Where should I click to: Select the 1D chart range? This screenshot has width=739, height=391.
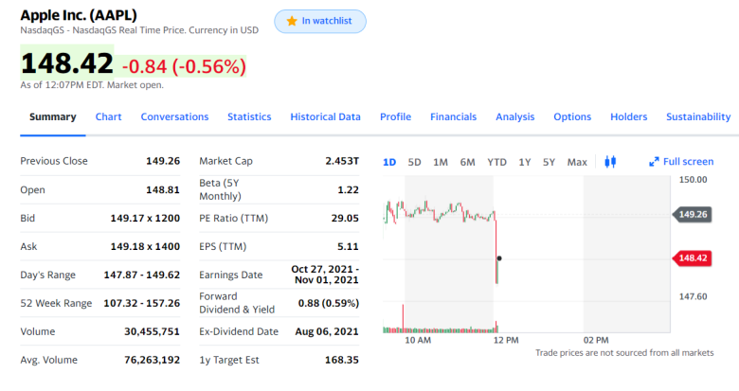pos(389,162)
